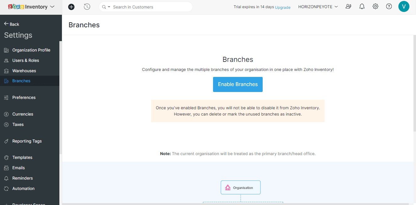The width and height of the screenshot is (416, 205).
Task: Open recent activity history icon
Action: point(87,7)
